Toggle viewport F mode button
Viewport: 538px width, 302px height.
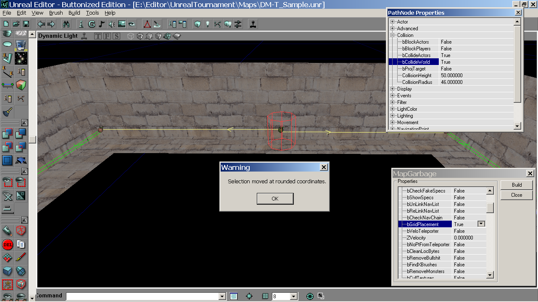(107, 36)
